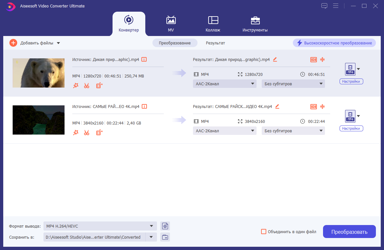Enable Объединить в один файл checkbox
Image resolution: width=384 pixels, height=250 pixels.
point(264,232)
